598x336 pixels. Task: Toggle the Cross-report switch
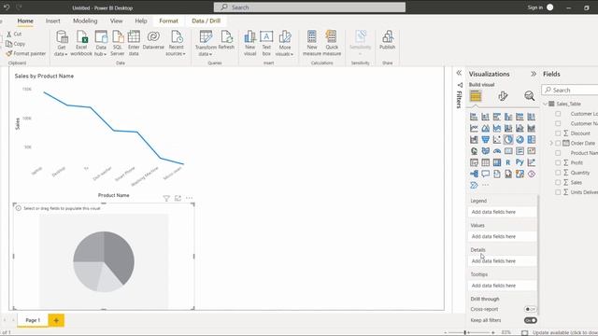(x=530, y=309)
